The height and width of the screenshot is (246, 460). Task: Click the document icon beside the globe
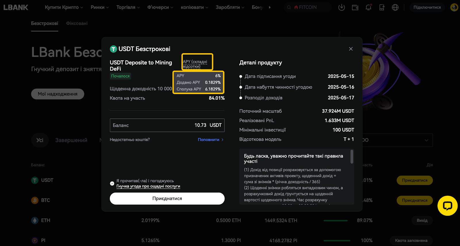(x=382, y=7)
